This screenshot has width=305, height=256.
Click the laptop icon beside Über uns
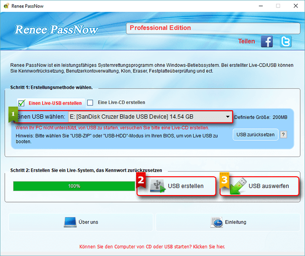coord(70,222)
